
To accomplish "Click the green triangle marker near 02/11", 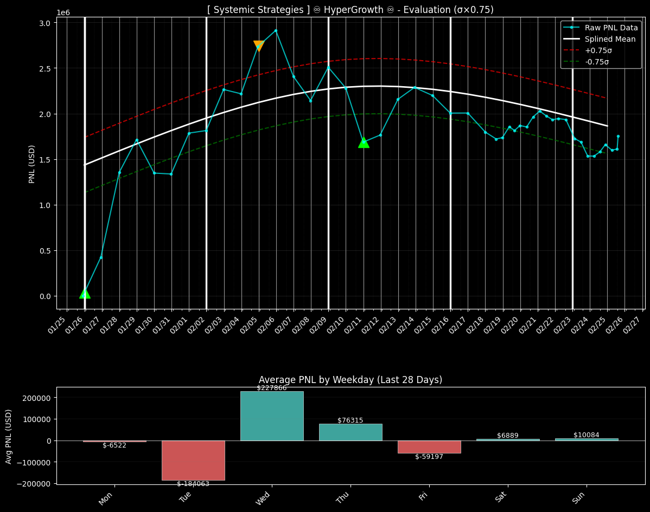I will point(364,142).
